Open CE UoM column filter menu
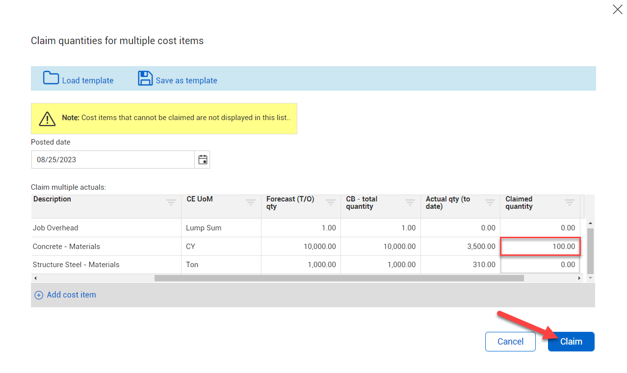 [x=251, y=202]
